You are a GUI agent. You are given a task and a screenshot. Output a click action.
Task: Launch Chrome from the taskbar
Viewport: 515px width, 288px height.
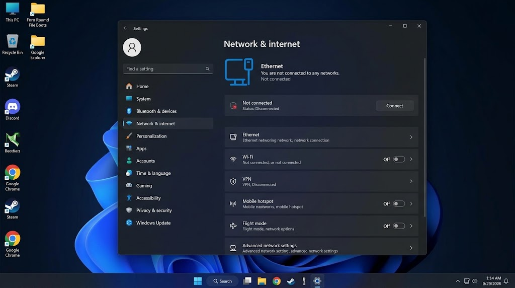(x=277, y=281)
